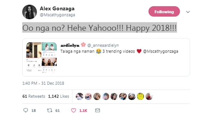
Task: Click the reply speech bubble icon
Action: point(25,110)
